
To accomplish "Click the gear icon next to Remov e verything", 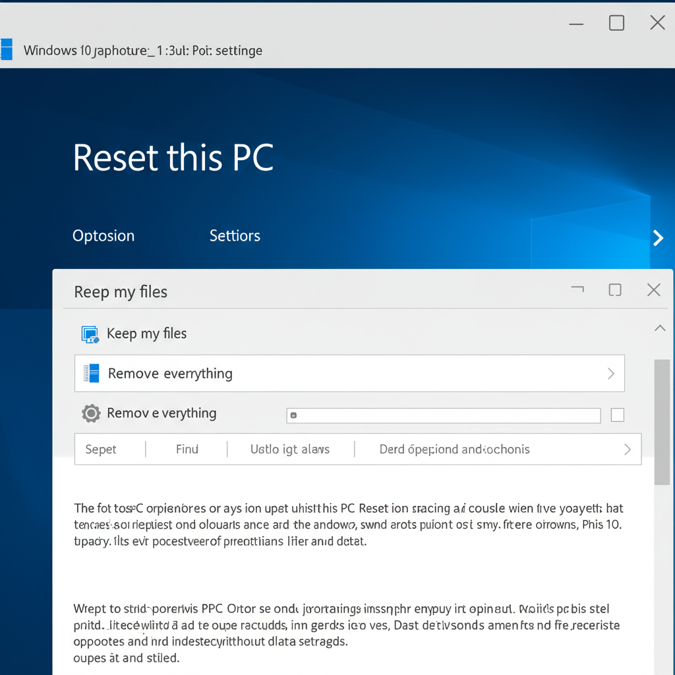I will coord(91,413).
